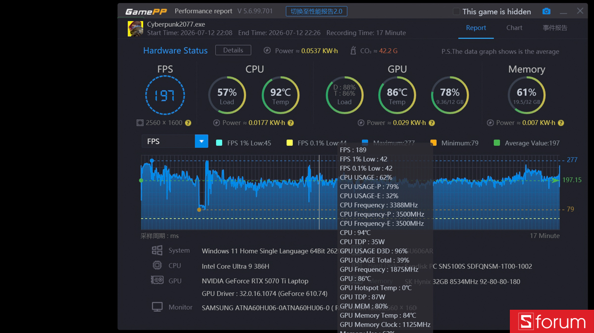Click the GPU card icon in hardware list
This screenshot has height=333, width=594.
click(157, 280)
